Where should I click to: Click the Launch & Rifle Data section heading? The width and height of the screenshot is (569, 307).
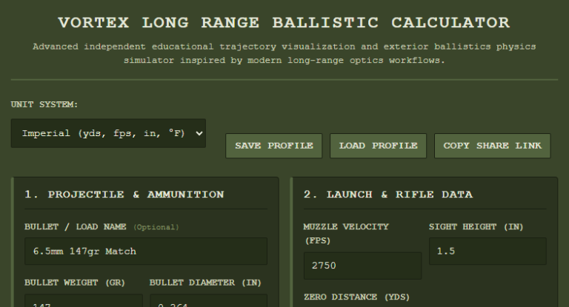[x=388, y=195]
